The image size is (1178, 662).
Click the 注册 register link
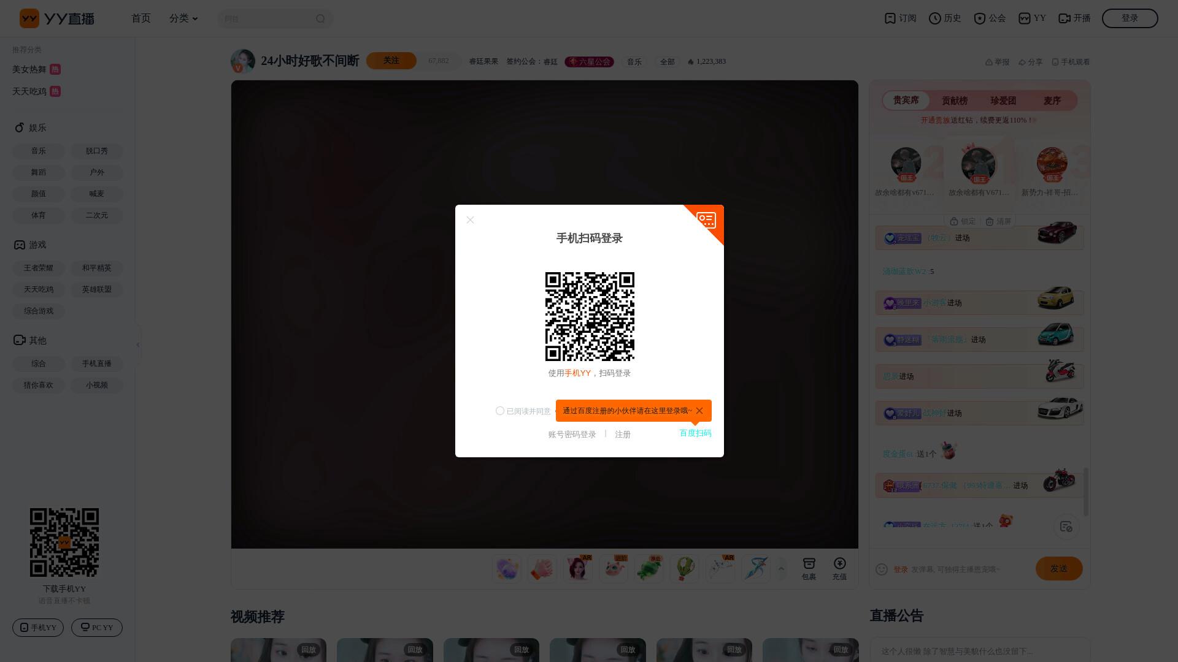(623, 434)
